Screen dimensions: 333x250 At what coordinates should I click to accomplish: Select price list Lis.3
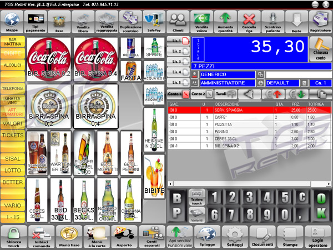pyautogui.click(x=178, y=62)
